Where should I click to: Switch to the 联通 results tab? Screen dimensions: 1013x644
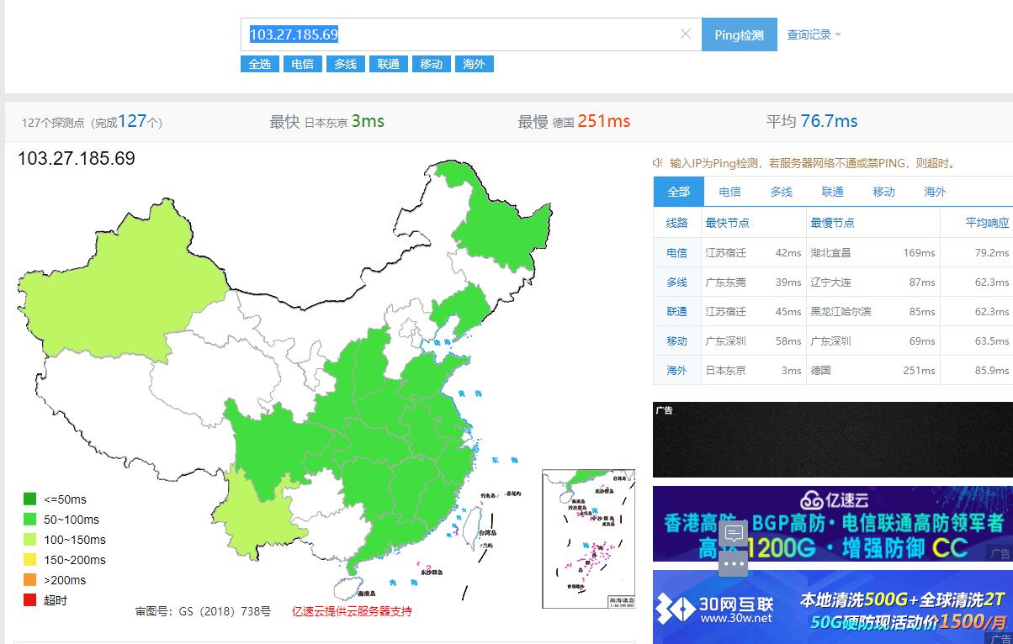pos(833,192)
